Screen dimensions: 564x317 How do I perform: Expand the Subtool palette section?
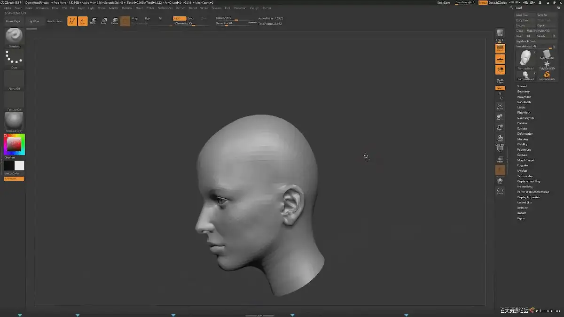[522, 86]
